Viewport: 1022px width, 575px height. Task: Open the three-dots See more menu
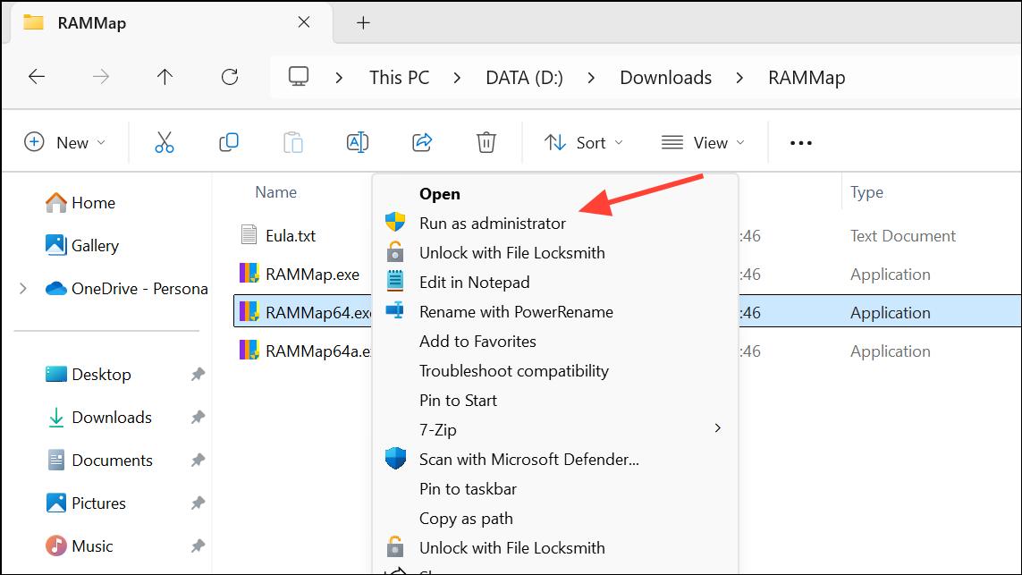(x=801, y=143)
